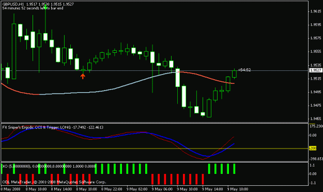Select the orange up arrow signal marker
The width and height of the screenshot is (323, 192).
[x=83, y=76]
